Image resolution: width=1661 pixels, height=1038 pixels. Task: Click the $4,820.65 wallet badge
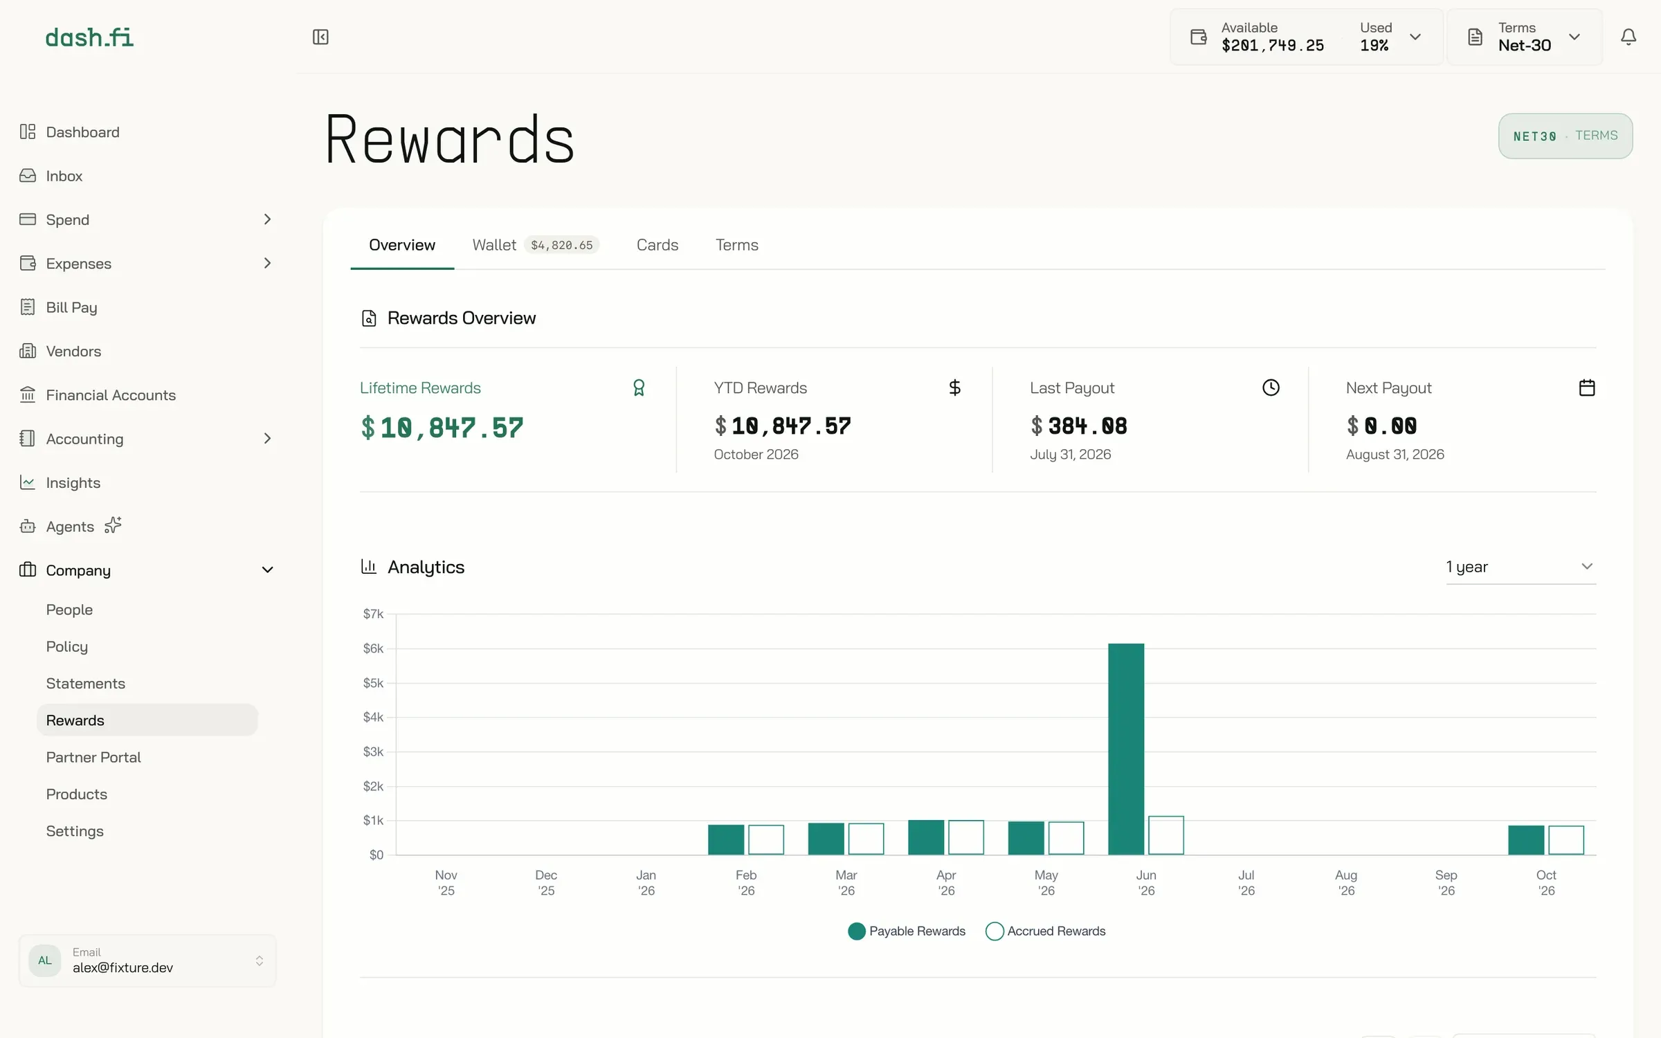[561, 245]
